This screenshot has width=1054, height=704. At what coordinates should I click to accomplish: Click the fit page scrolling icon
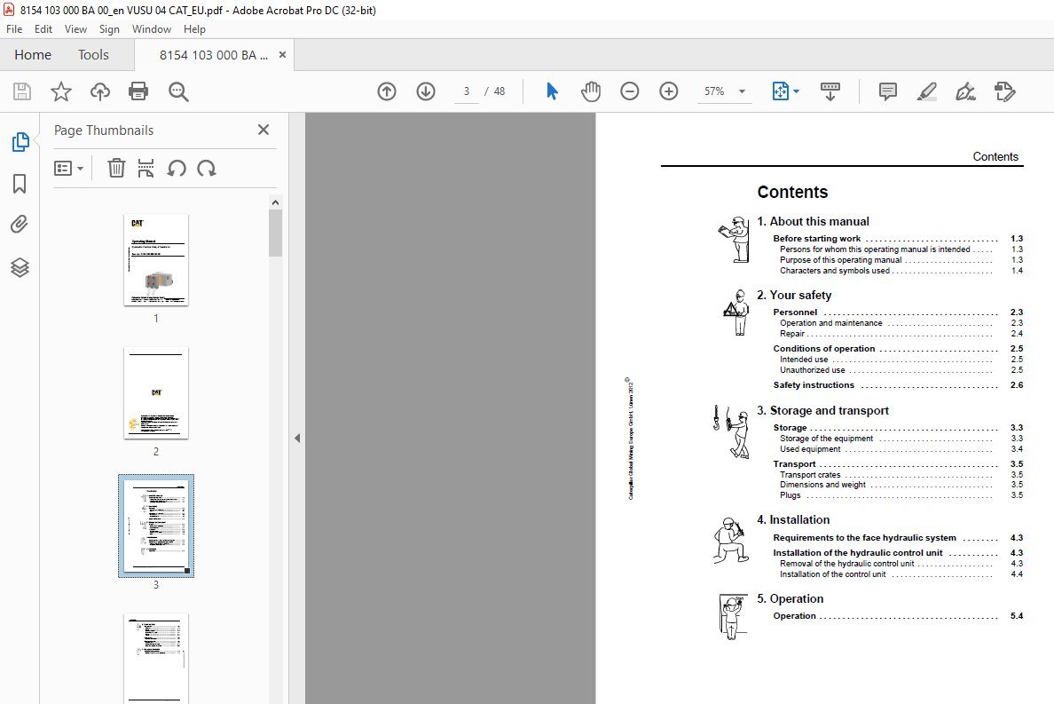tap(781, 91)
